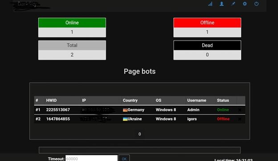Select the red Offline counter card
This screenshot has height=161, width=278.
[x=207, y=28]
